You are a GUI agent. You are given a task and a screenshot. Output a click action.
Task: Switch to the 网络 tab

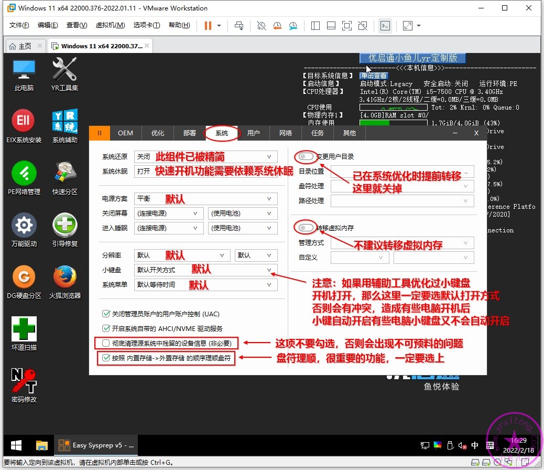286,133
